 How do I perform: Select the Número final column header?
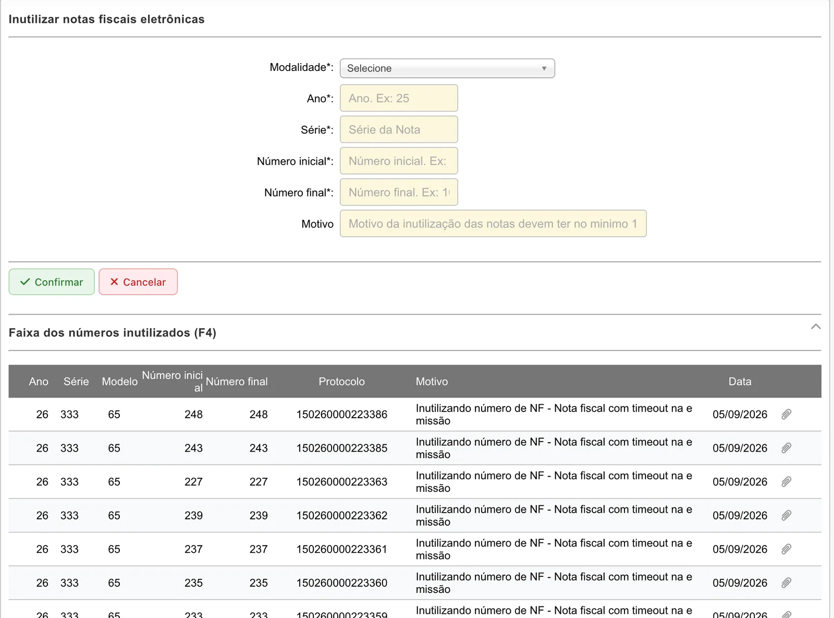pos(237,382)
